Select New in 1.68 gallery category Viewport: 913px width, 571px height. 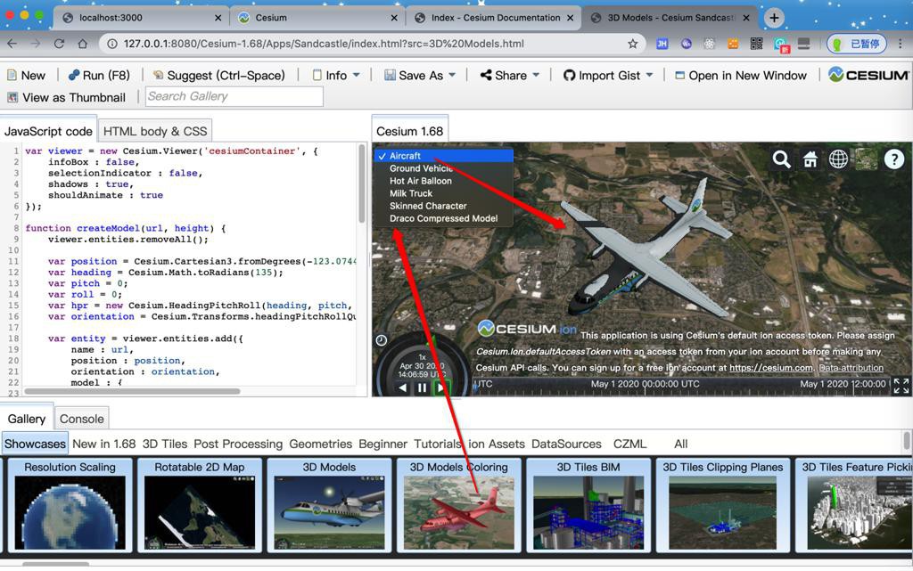coord(103,444)
